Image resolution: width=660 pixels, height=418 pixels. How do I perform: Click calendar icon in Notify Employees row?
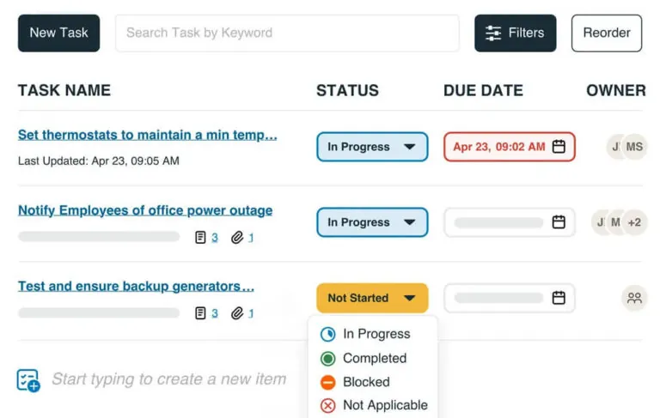coord(559,222)
